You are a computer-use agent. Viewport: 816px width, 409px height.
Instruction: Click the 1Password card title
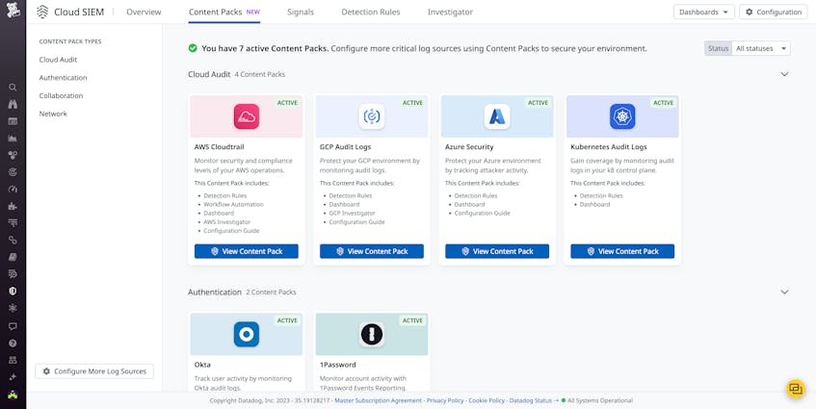point(338,365)
